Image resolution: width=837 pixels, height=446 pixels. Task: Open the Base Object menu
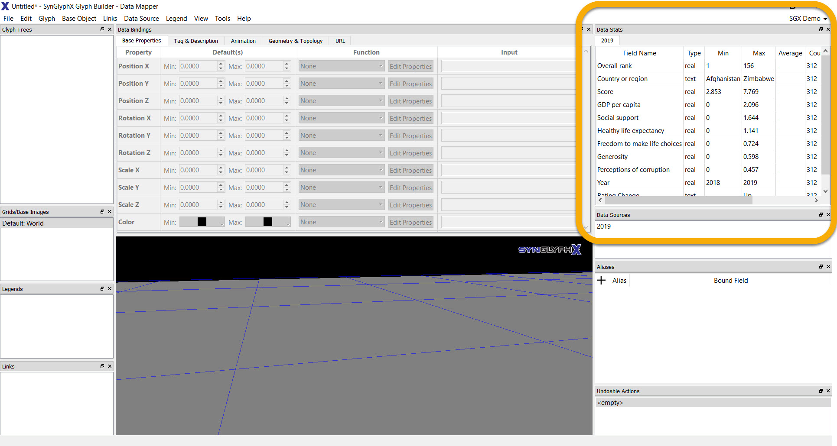(79, 19)
